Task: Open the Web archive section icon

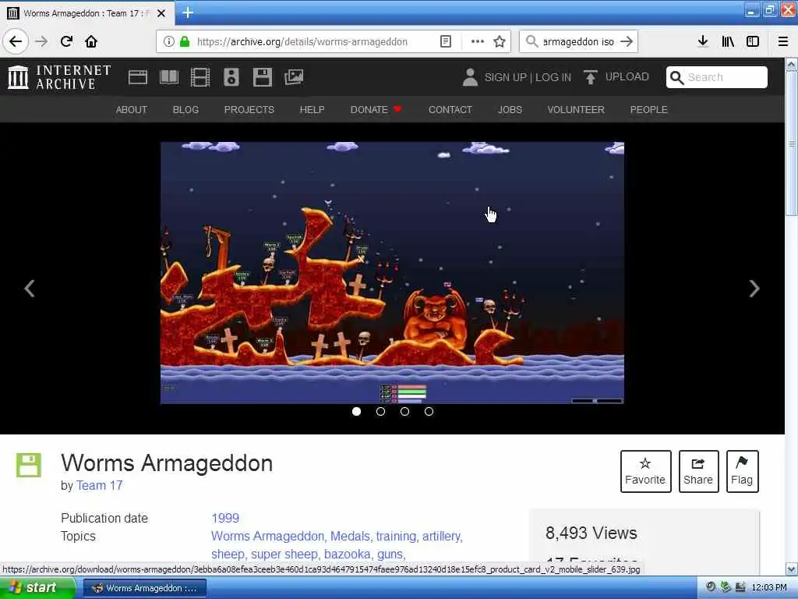Action: point(138,77)
